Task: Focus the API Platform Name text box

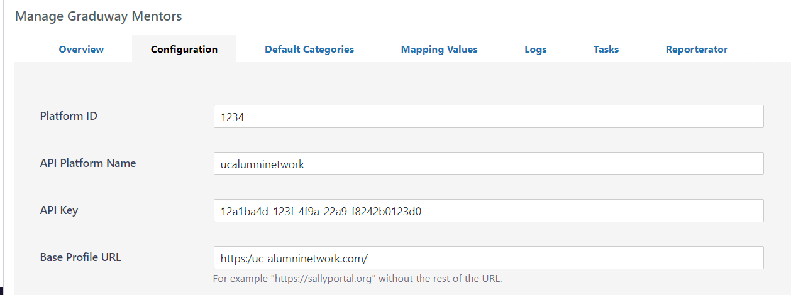Action: 488,164
